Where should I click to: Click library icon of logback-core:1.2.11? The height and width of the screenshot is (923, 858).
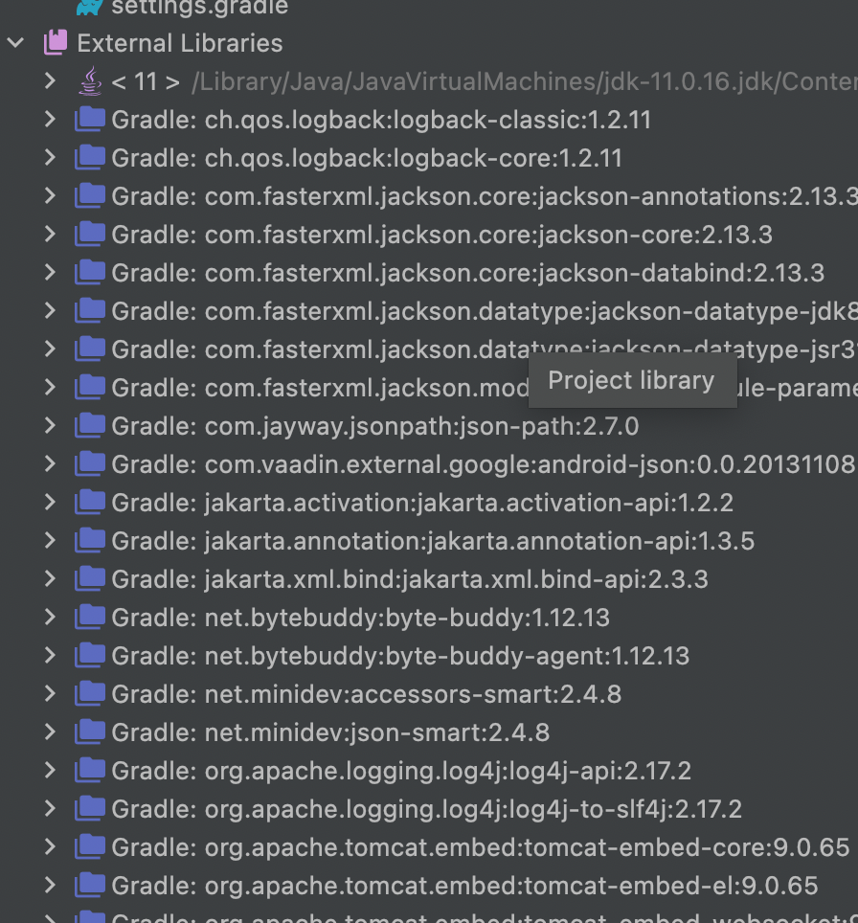point(90,157)
